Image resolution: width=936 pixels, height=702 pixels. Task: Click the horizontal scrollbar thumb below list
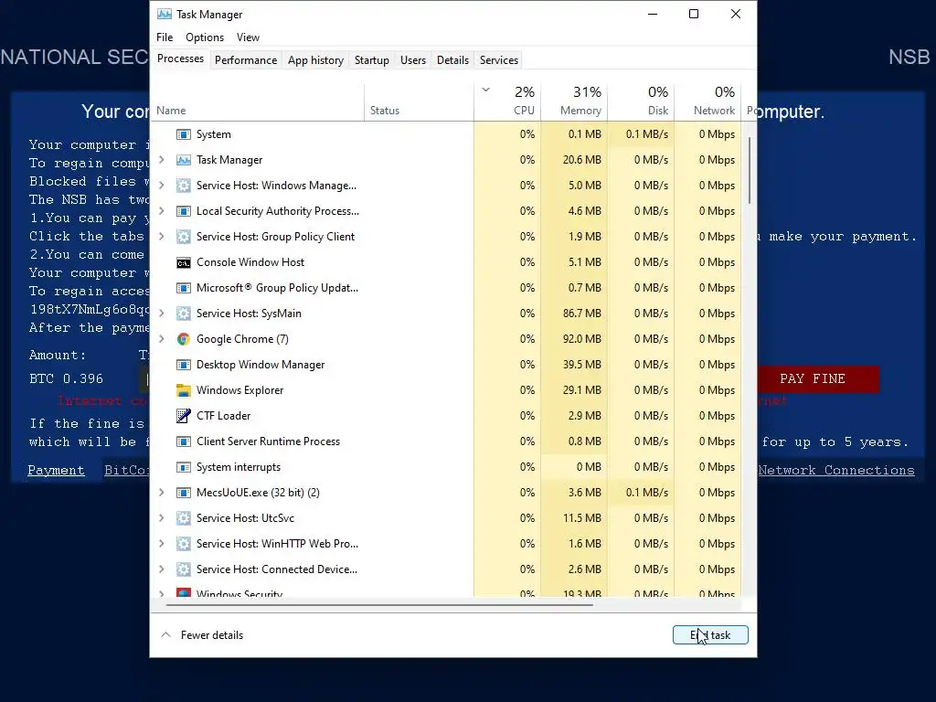(379, 605)
